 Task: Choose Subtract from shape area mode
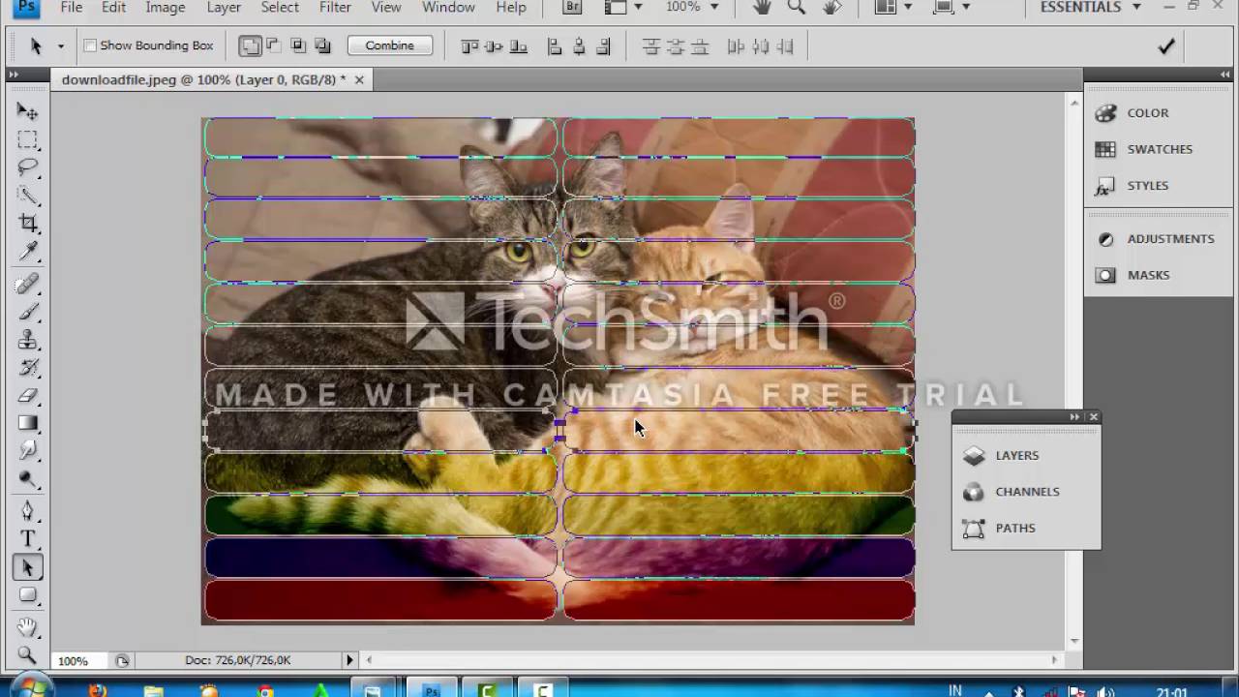[x=274, y=45]
